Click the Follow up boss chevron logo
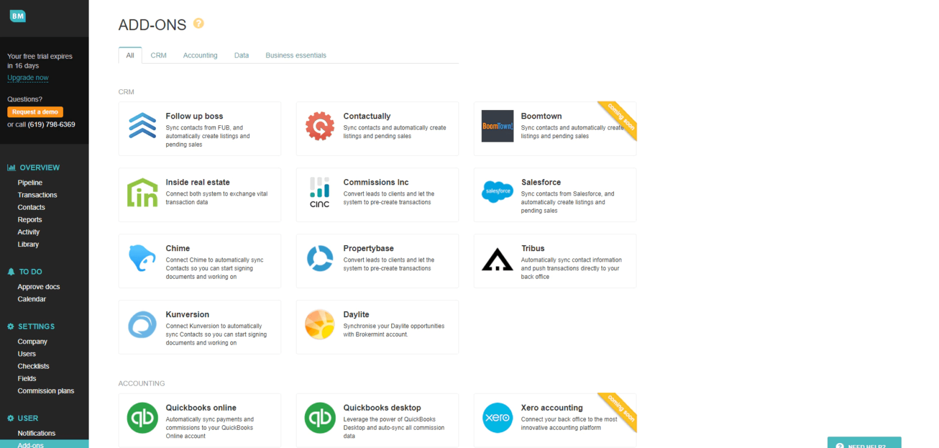Image resolution: width=939 pixels, height=448 pixels. tap(142, 126)
